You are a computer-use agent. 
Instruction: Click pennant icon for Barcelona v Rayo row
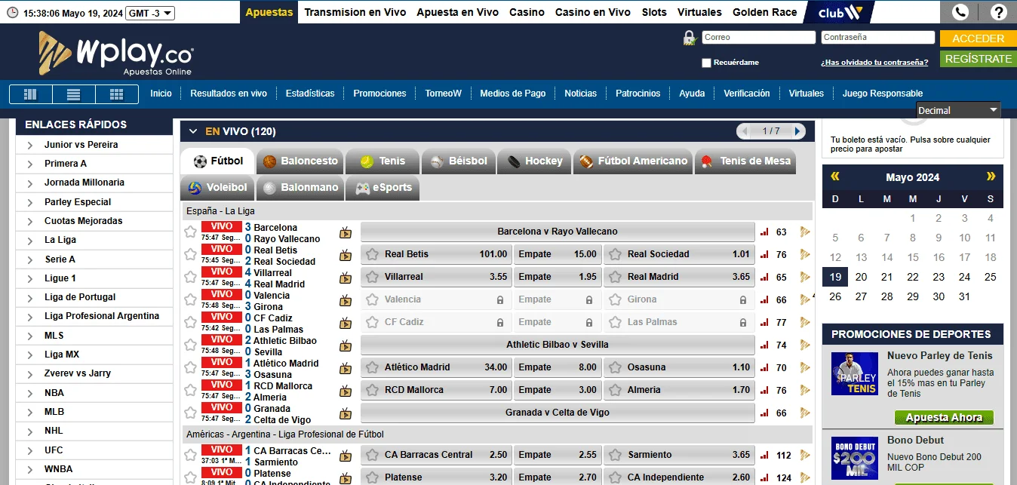805,232
